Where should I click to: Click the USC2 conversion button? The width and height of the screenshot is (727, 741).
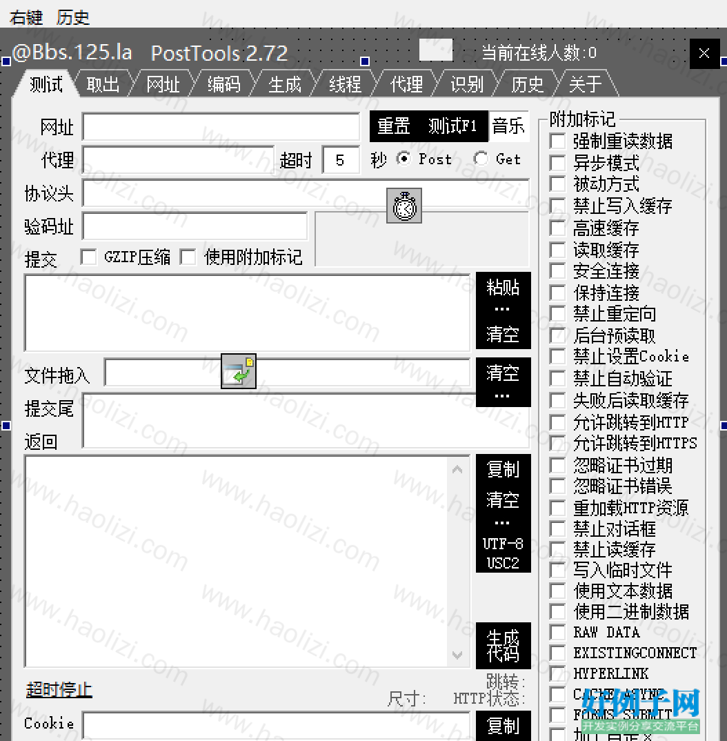click(503, 563)
